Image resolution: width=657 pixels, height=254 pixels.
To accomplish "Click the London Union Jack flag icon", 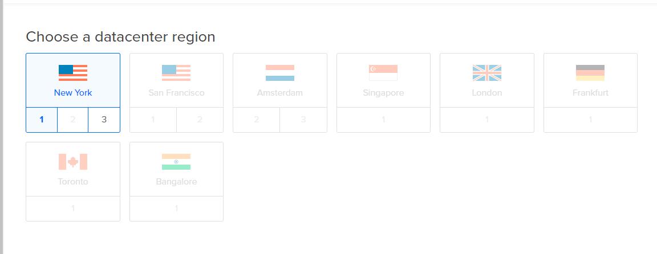I will pos(487,73).
